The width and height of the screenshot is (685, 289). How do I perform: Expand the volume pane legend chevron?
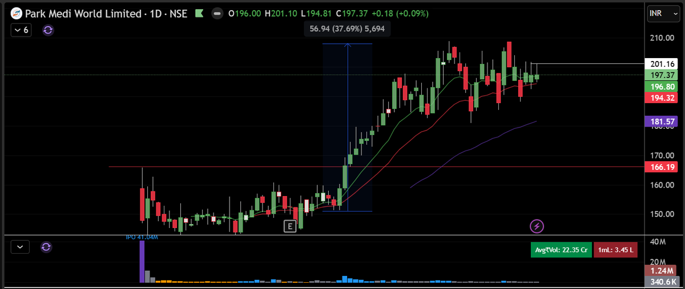pos(21,247)
